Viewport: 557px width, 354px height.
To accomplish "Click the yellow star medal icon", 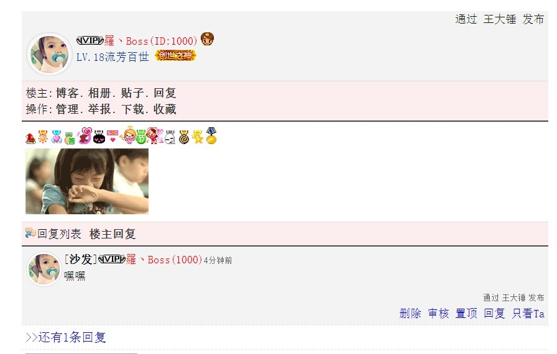I will click(198, 137).
